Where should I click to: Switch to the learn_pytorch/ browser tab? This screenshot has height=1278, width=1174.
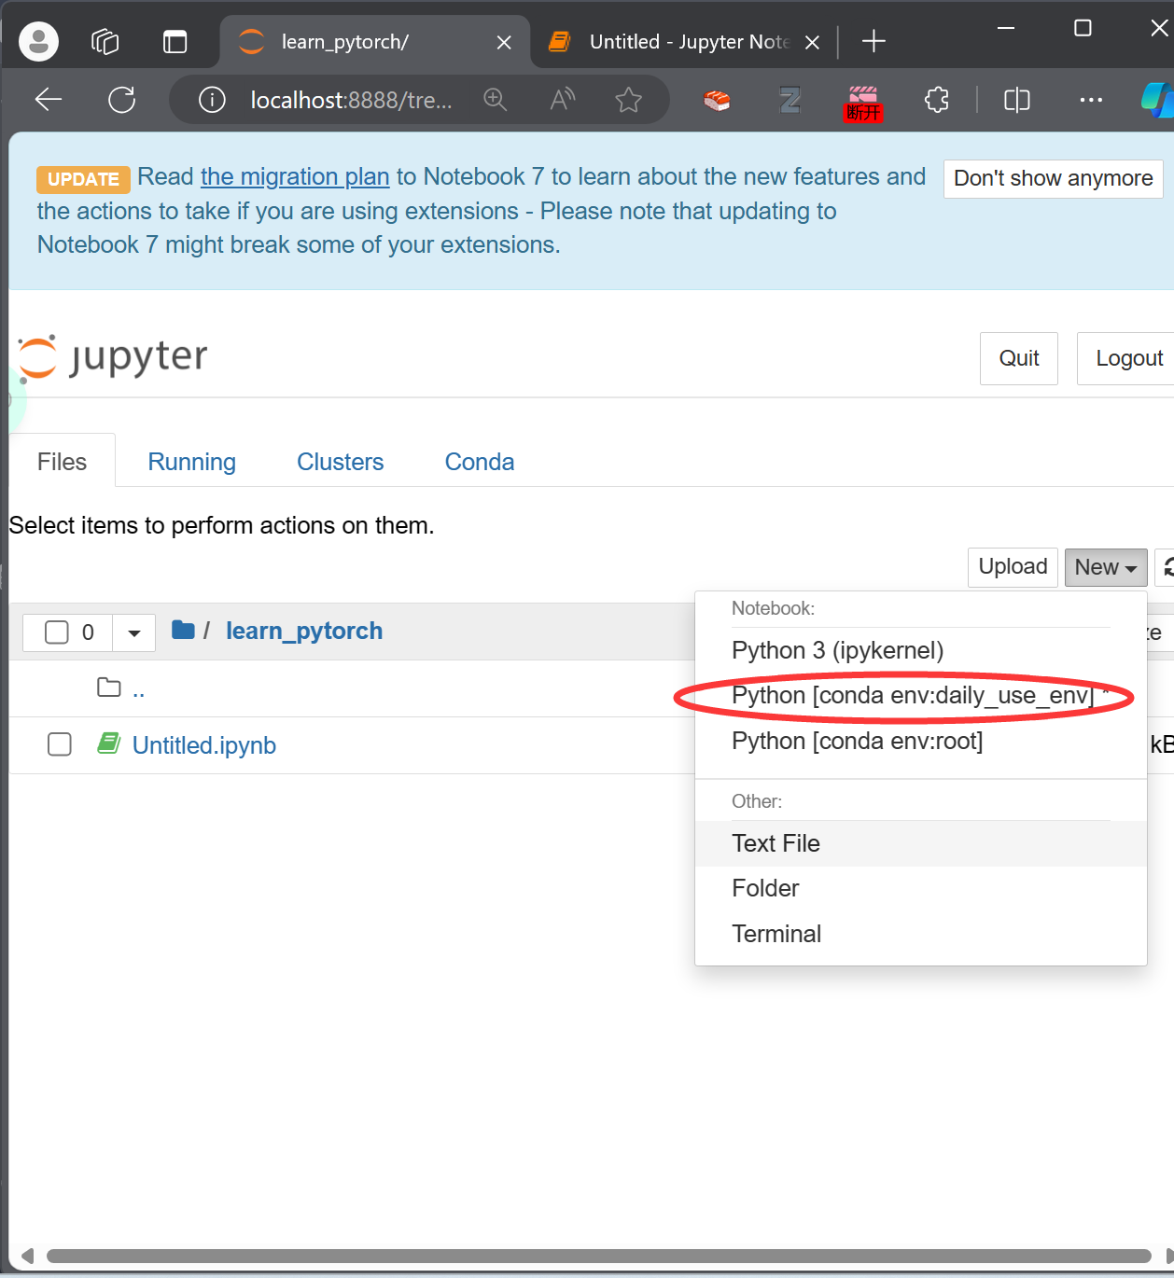373,42
